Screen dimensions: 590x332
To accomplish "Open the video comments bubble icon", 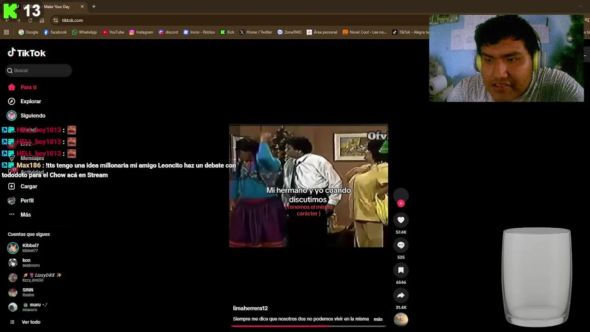I will [x=401, y=245].
